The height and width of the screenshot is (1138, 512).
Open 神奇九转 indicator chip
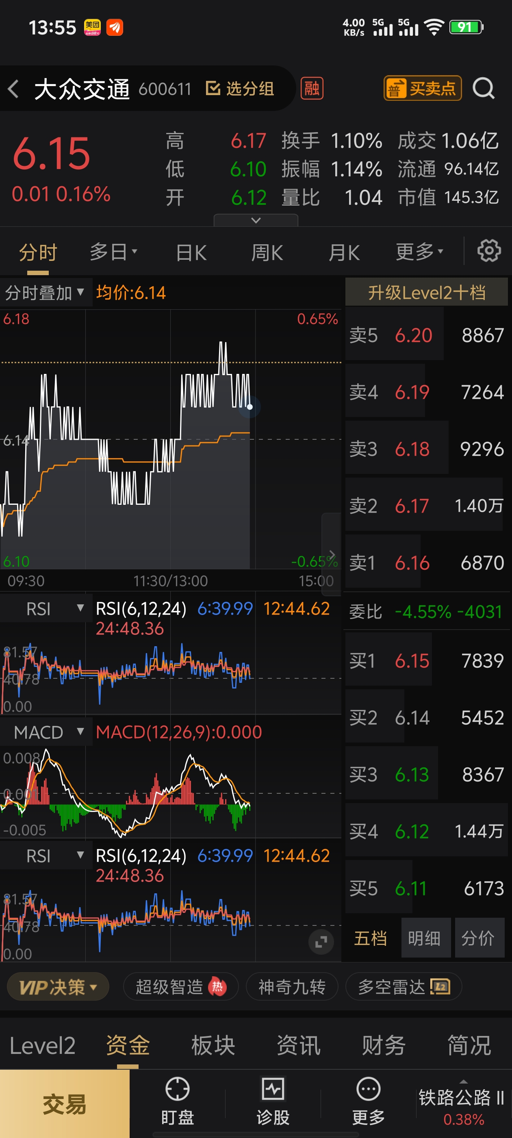point(292,986)
